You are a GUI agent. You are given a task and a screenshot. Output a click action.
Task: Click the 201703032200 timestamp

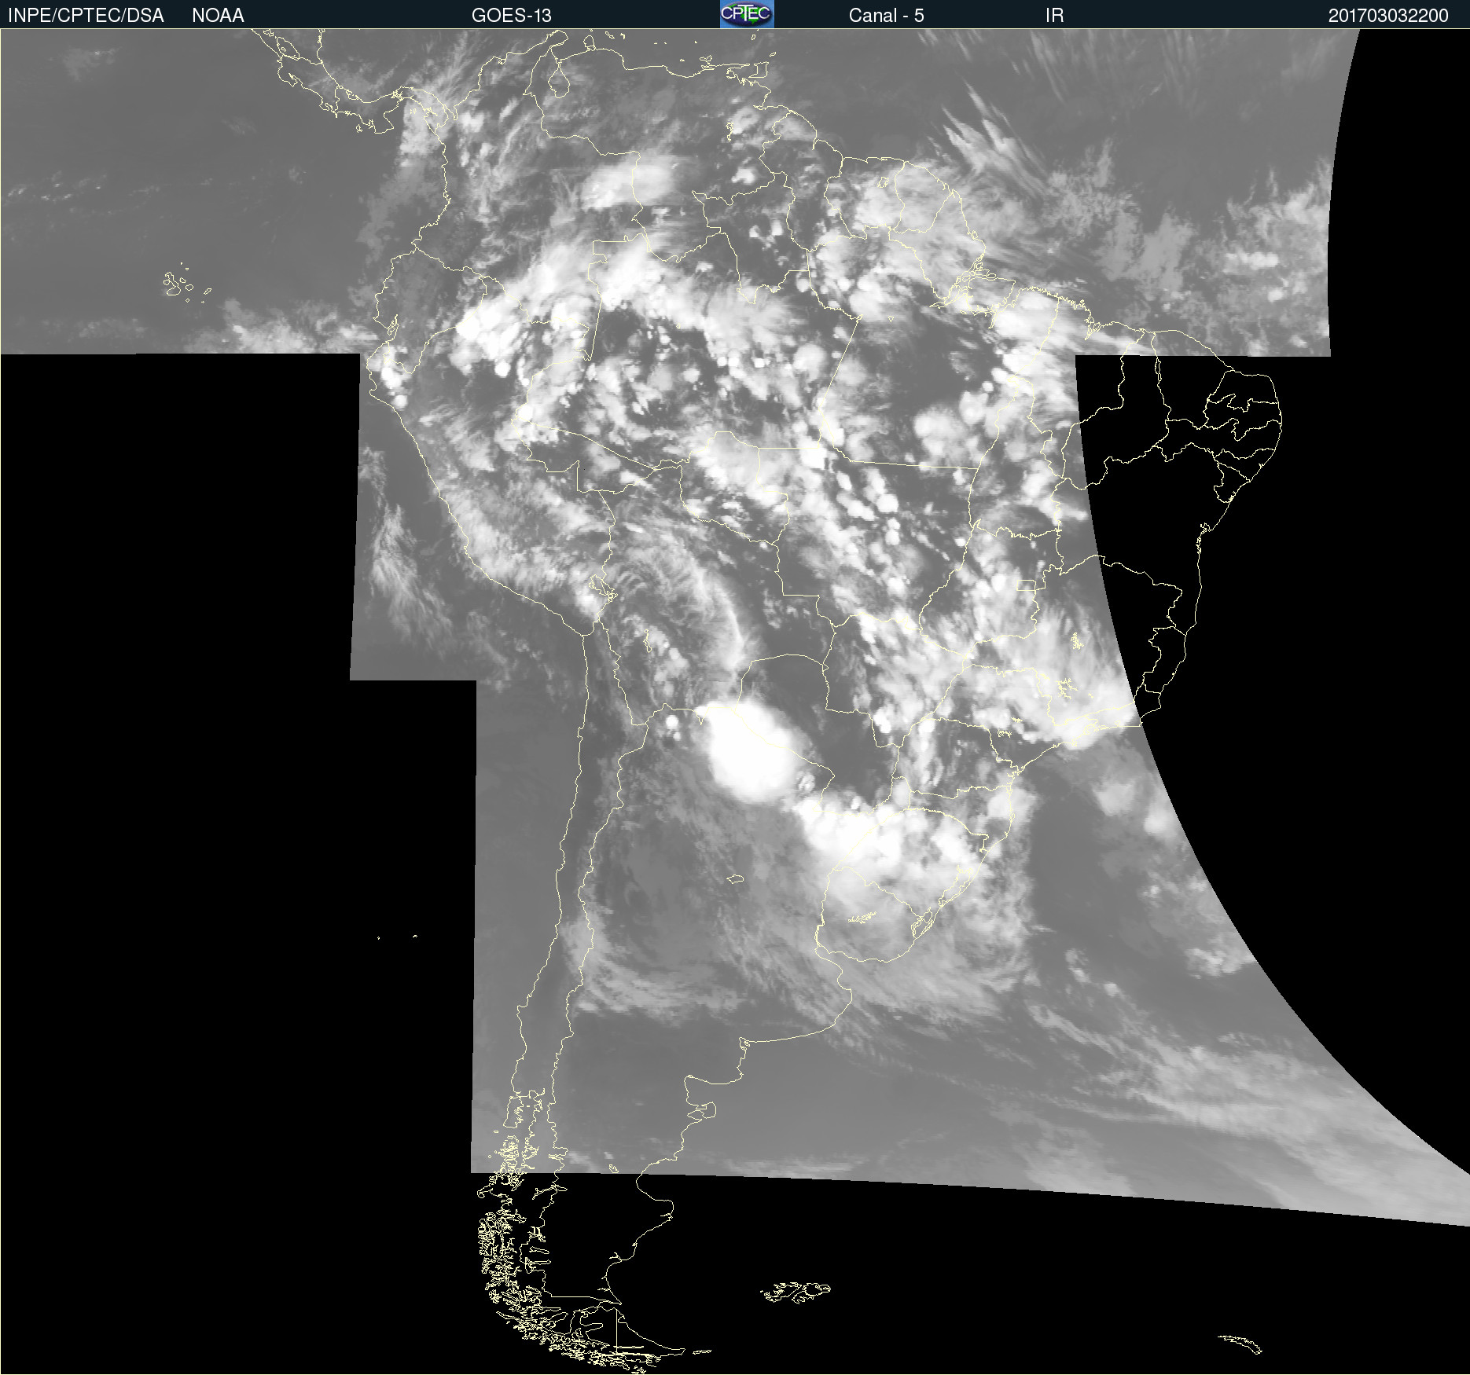tap(1388, 16)
